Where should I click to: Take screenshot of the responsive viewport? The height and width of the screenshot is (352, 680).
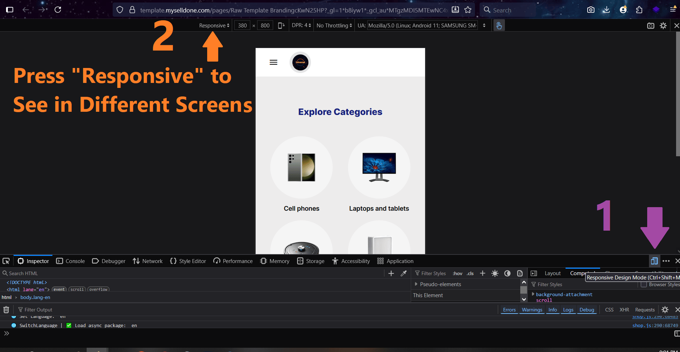[x=651, y=26]
